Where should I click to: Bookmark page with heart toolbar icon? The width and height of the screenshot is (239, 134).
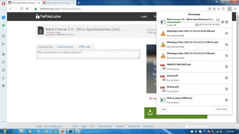pyautogui.click(x=223, y=9)
